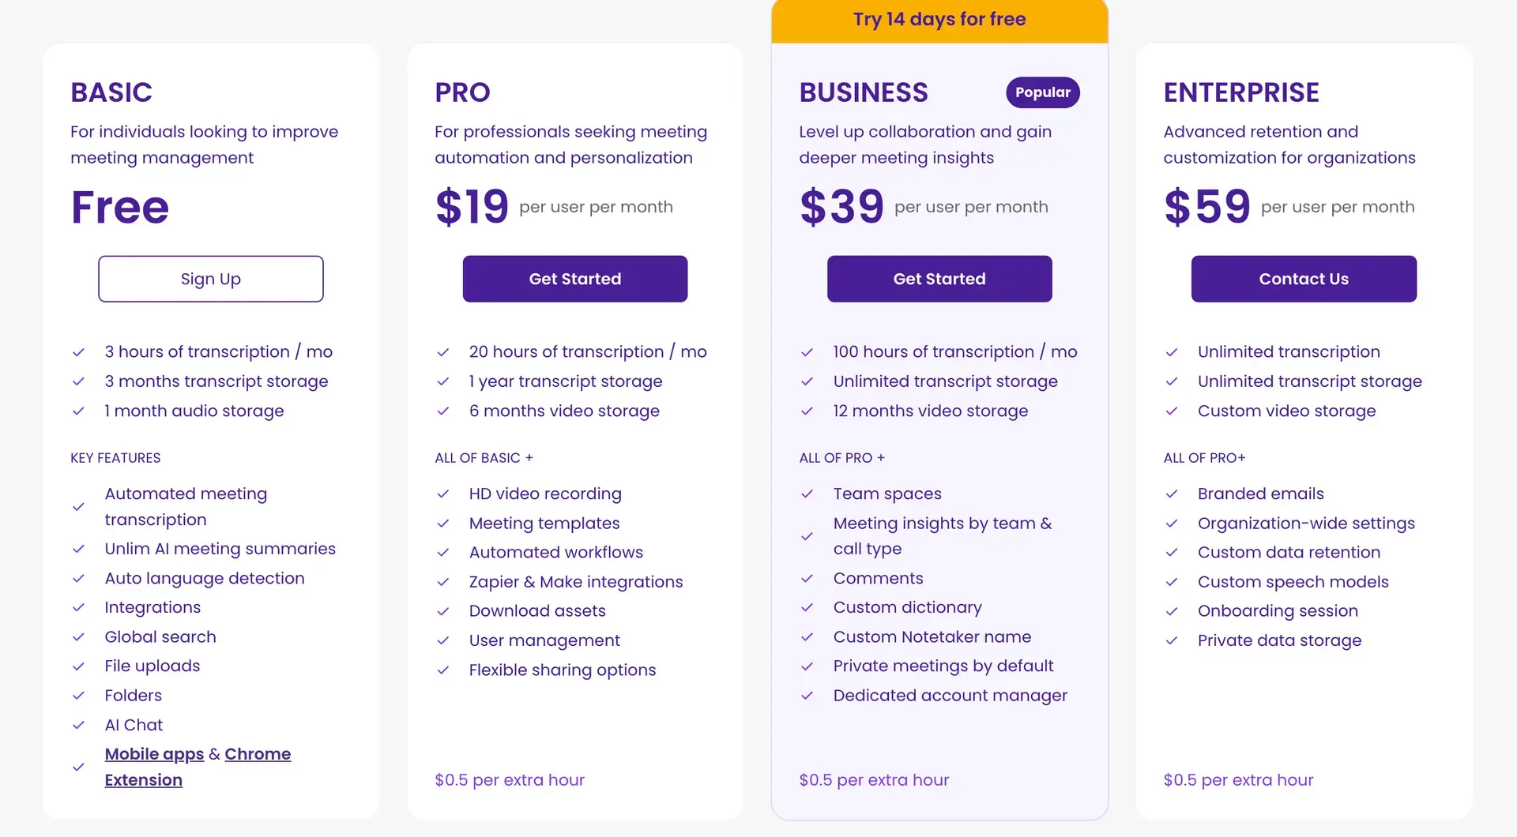Click Contact Us on the Enterprise plan

1304,279
